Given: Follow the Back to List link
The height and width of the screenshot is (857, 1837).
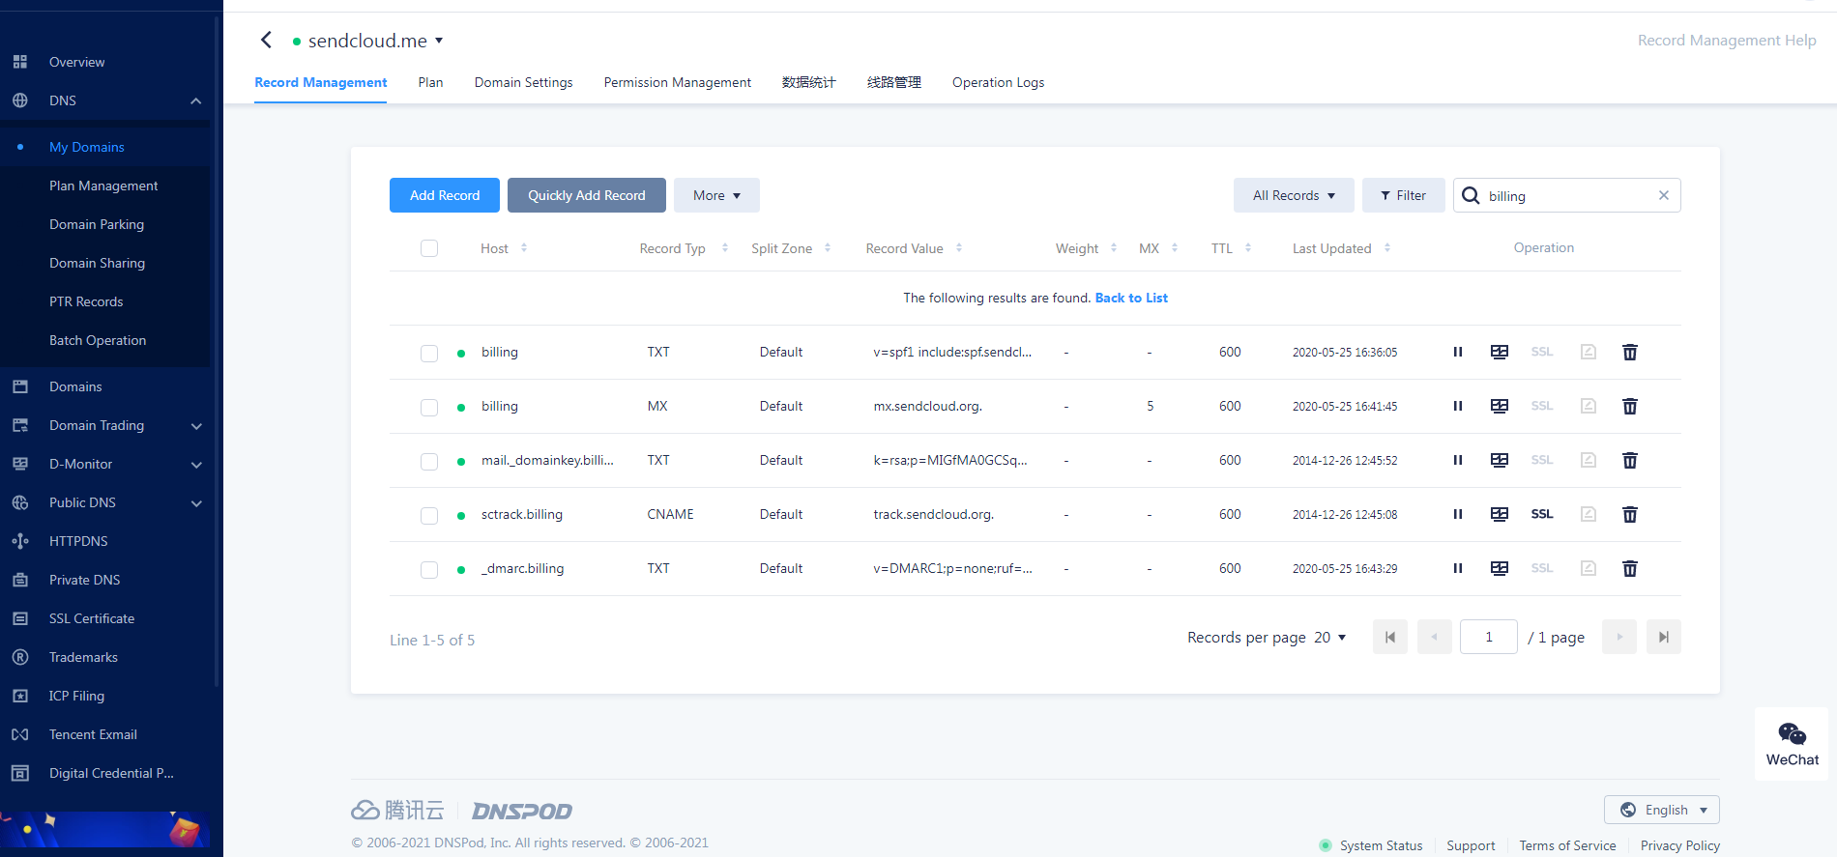Looking at the screenshot, I should tap(1130, 298).
